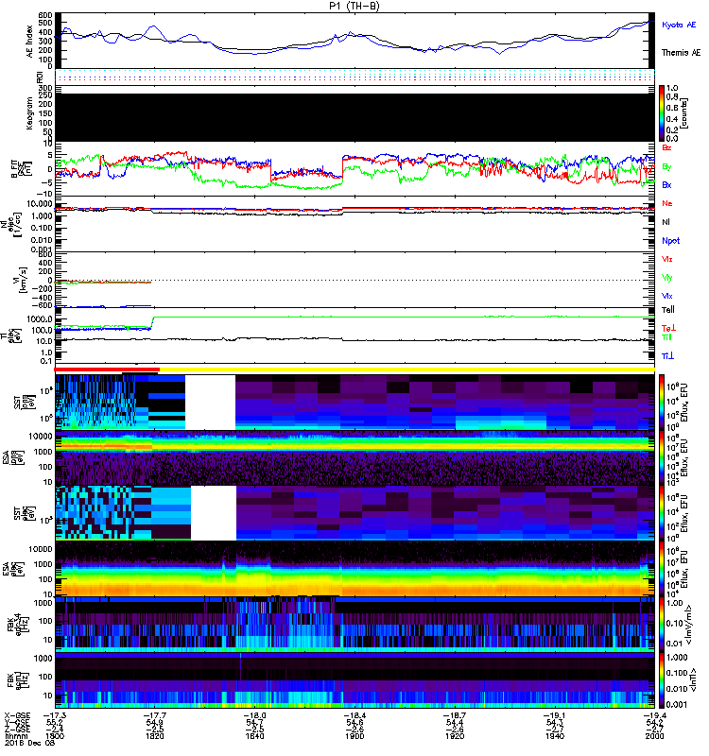
Task: Click the 1840 time tick label
Action: (x=254, y=736)
